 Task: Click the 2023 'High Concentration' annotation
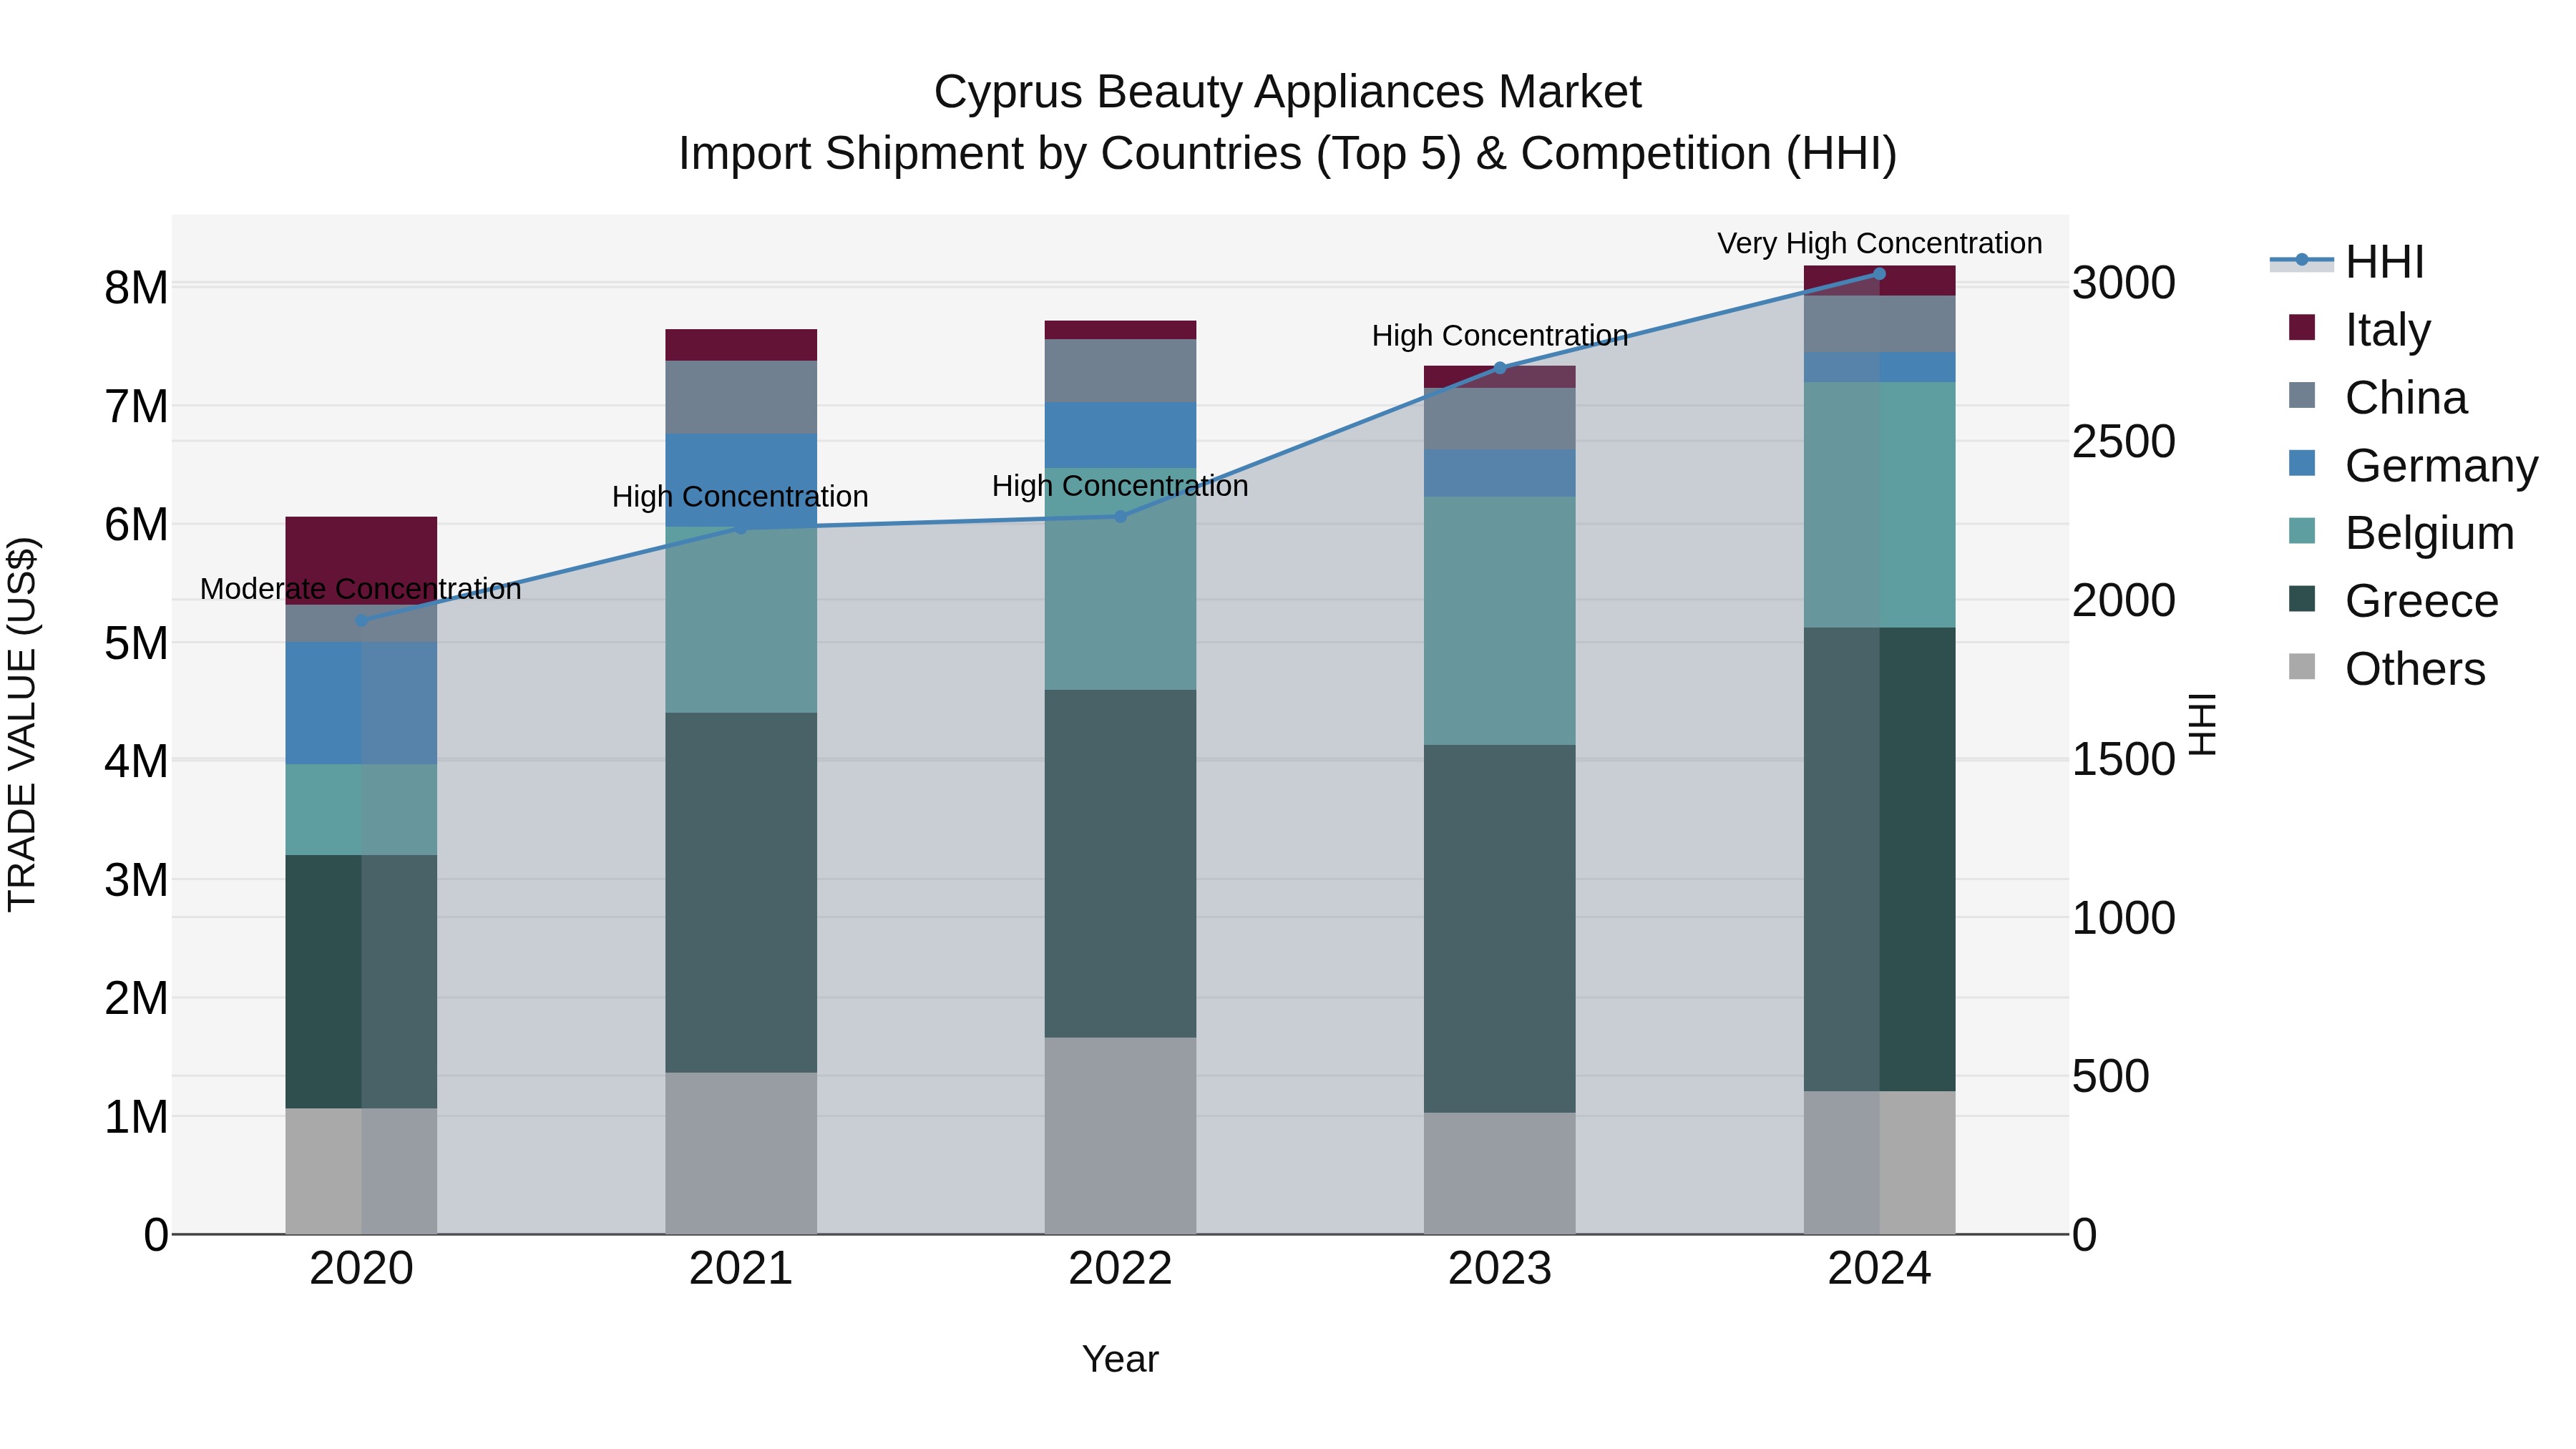tap(1500, 335)
